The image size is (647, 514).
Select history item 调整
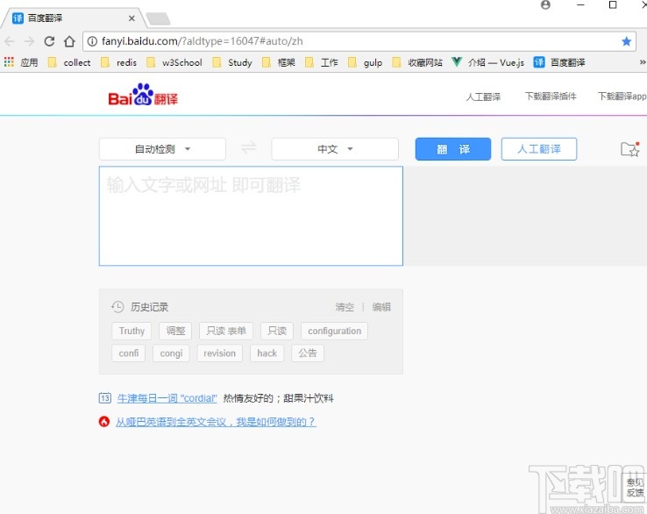click(x=176, y=331)
